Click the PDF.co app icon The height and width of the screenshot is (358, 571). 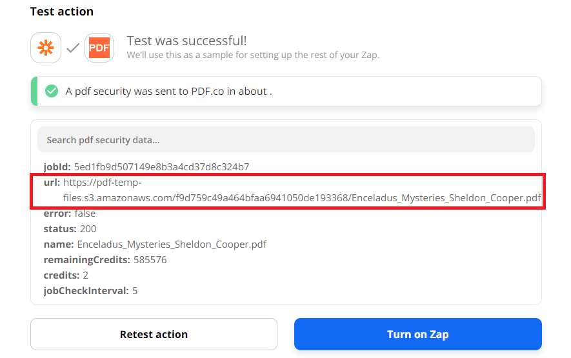[x=99, y=48]
